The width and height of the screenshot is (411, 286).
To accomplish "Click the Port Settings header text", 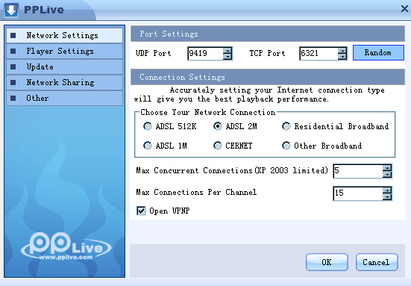I will 169,34.
